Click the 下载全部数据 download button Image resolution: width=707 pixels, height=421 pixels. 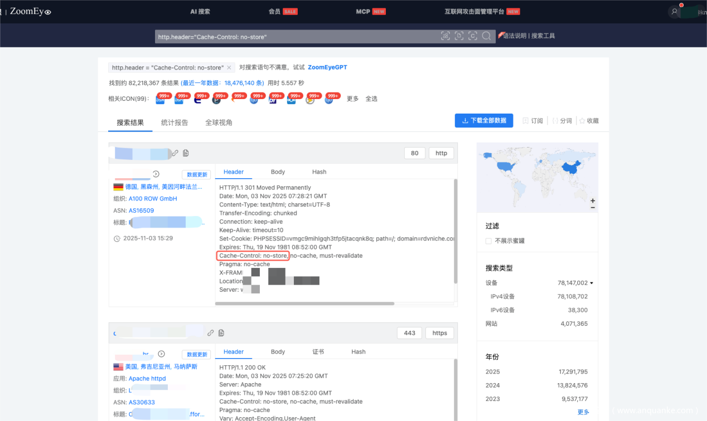pyautogui.click(x=484, y=120)
